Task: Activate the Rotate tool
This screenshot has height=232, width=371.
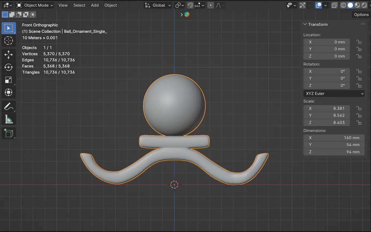Action: (x=9, y=67)
